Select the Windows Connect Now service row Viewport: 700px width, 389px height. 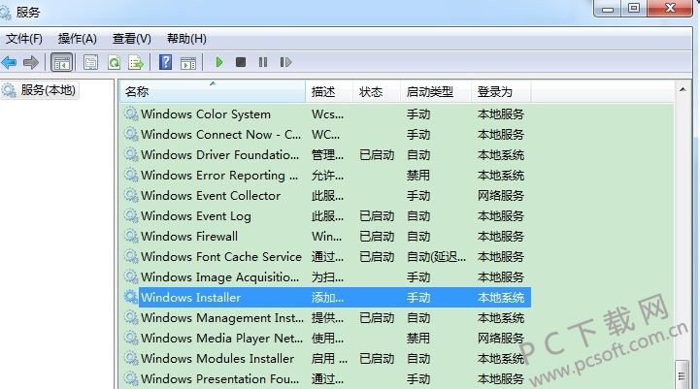click(x=328, y=135)
